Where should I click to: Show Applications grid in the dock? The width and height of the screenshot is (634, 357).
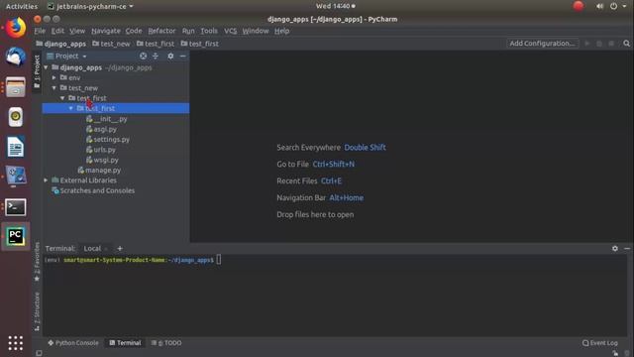16,343
